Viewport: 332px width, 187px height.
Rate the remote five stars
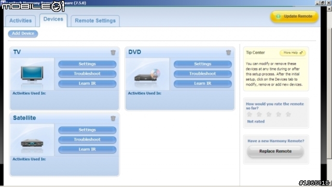pyautogui.click(x=288, y=114)
